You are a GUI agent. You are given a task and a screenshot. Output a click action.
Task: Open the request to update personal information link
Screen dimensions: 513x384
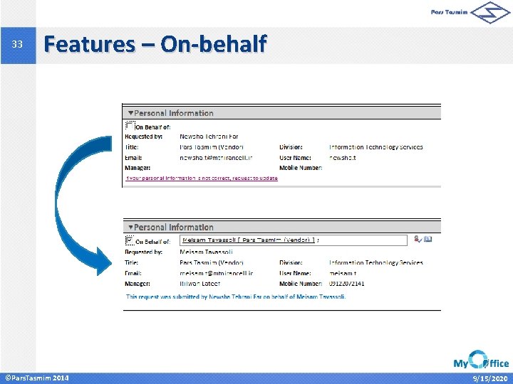[x=202, y=178]
